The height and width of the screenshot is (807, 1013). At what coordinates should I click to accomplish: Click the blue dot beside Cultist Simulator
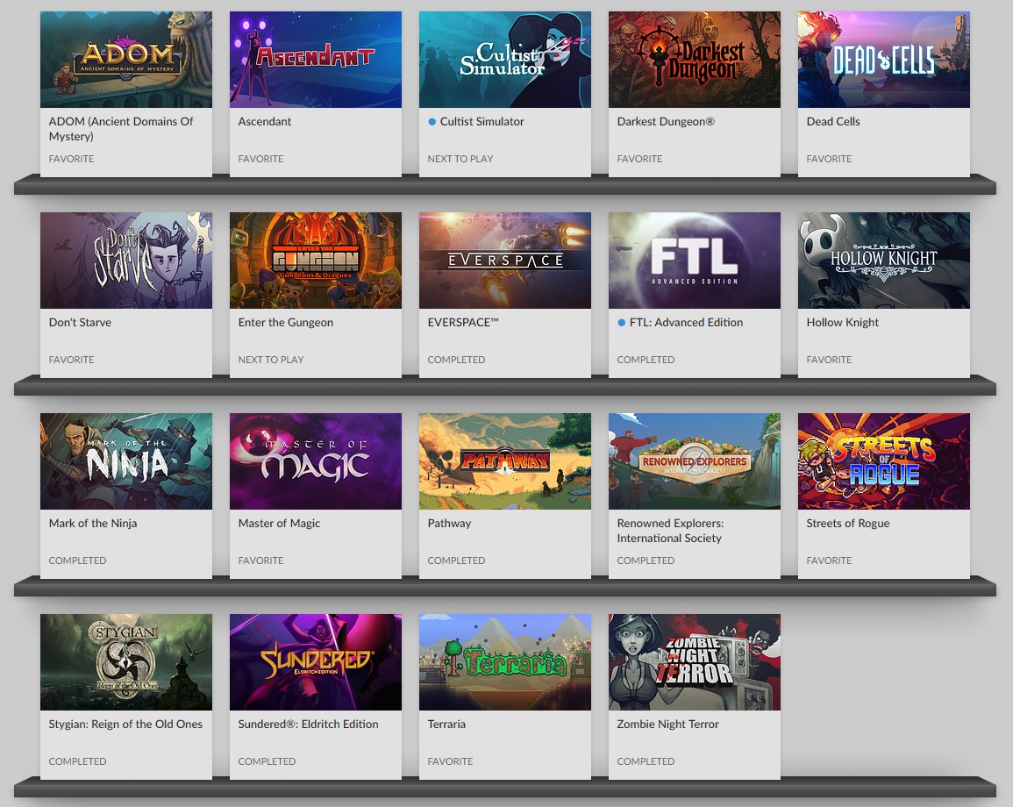click(432, 121)
